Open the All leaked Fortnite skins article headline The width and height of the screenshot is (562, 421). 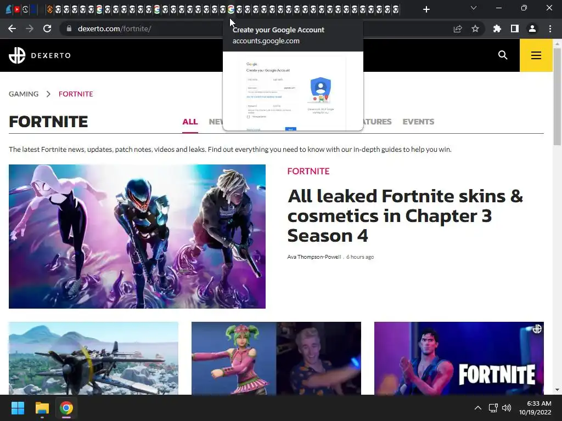405,216
